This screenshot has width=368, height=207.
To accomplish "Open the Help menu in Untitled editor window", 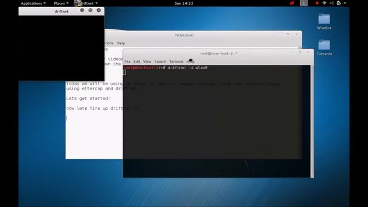I will 121,43.
